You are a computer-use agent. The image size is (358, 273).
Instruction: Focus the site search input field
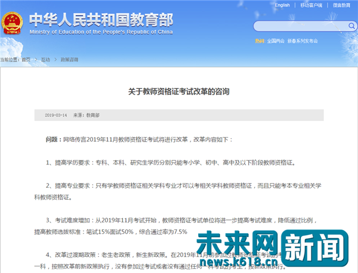(305, 26)
